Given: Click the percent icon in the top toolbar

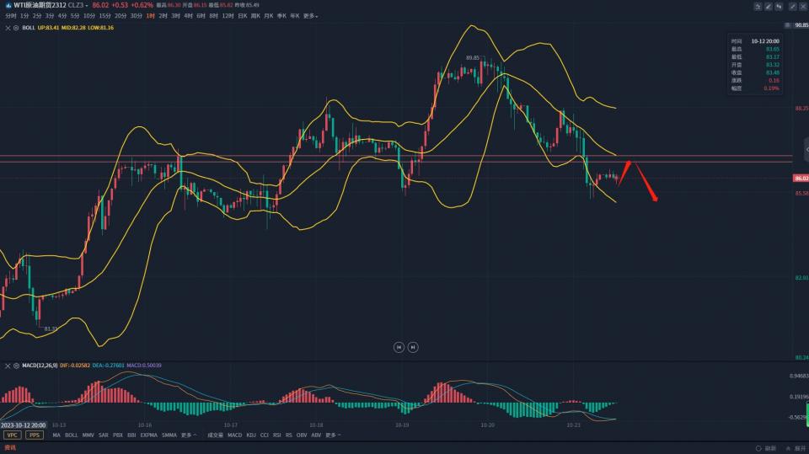Looking at the screenshot, I should pyautogui.click(x=779, y=6).
